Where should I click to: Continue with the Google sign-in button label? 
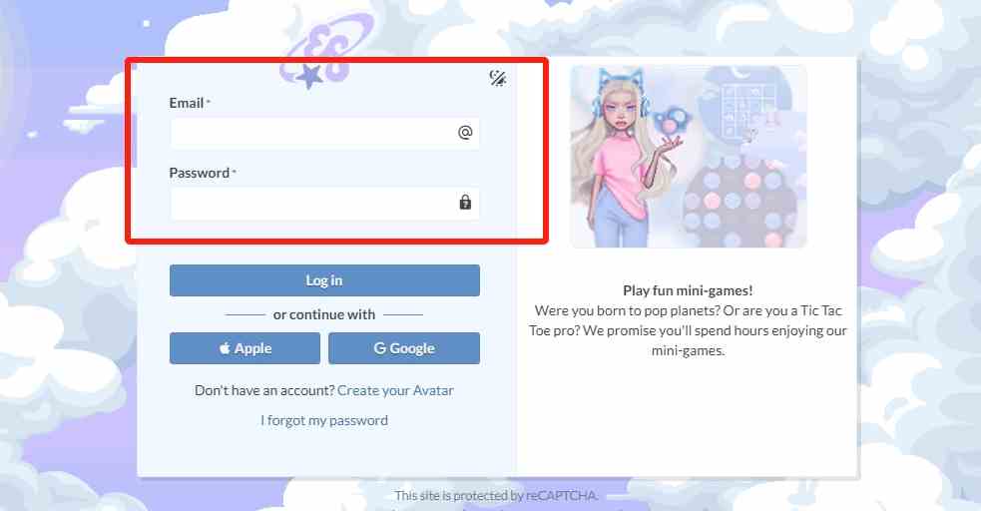412,348
